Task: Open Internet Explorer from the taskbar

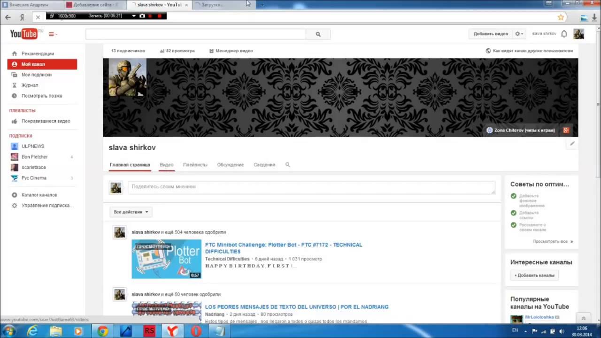Action: tap(32, 331)
